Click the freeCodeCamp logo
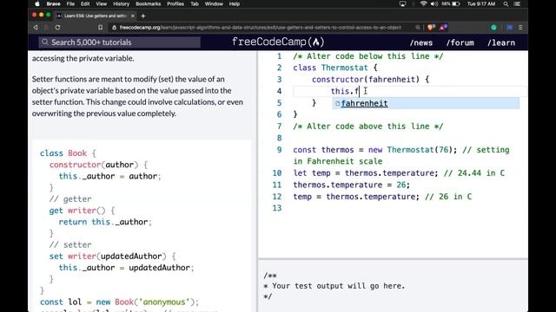This screenshot has height=312, width=556. click(278, 42)
